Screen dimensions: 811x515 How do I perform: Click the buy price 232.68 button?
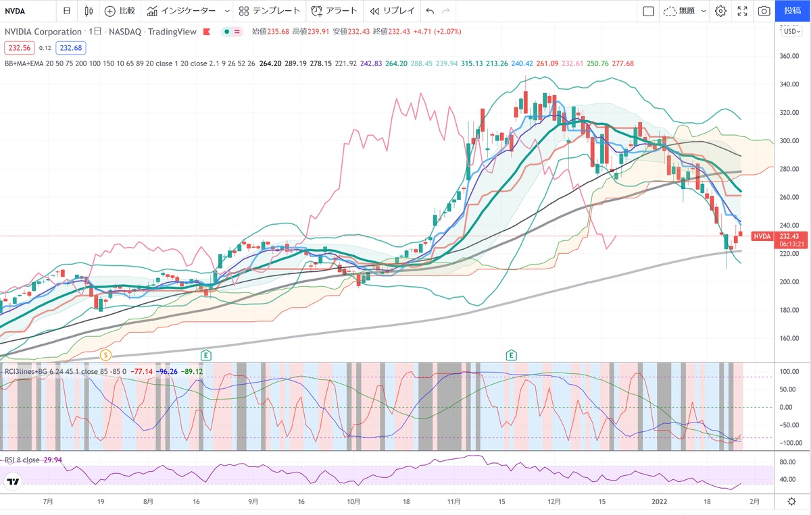70,48
